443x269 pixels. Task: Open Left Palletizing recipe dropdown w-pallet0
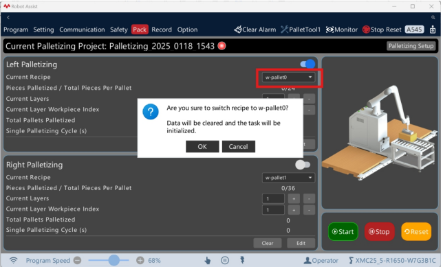pyautogui.click(x=288, y=78)
